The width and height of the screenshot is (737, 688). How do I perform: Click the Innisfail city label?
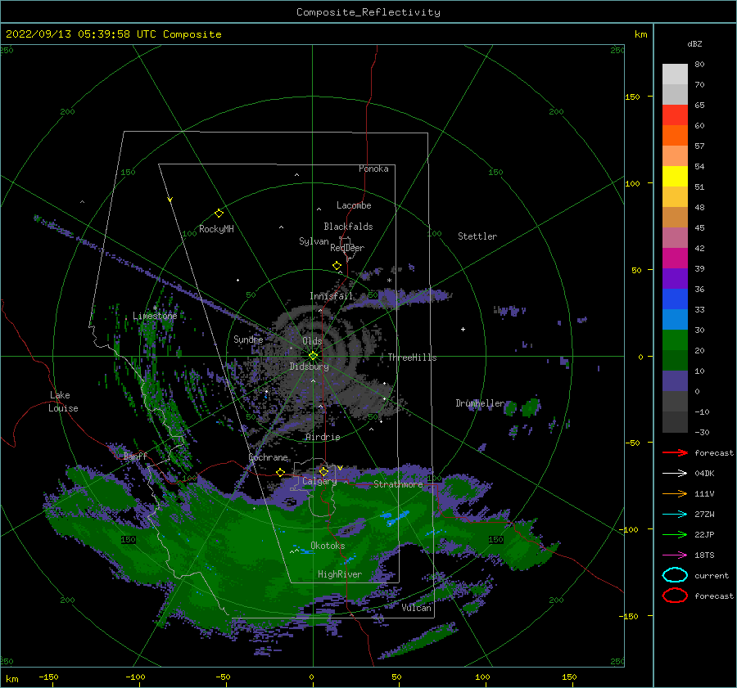(x=331, y=296)
